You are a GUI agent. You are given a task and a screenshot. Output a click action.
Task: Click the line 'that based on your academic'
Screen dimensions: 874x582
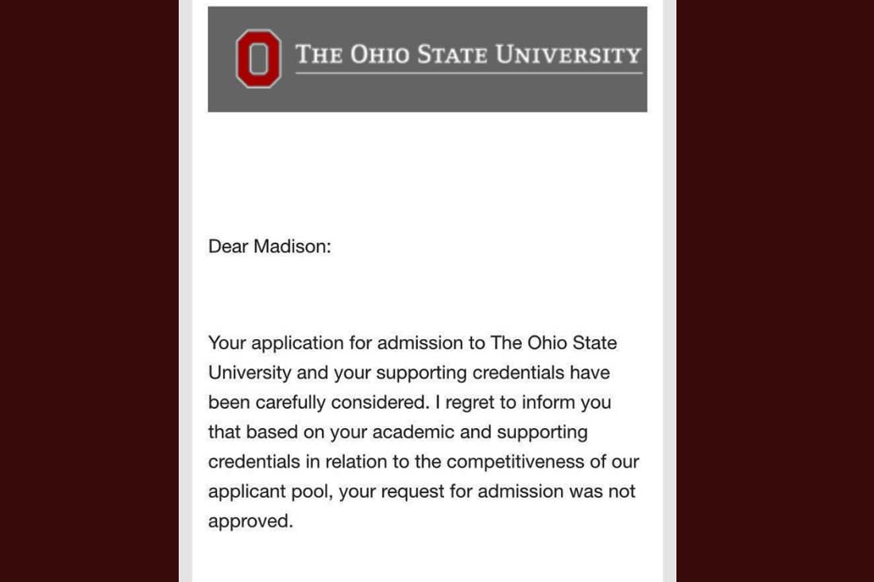pyautogui.click(x=331, y=432)
